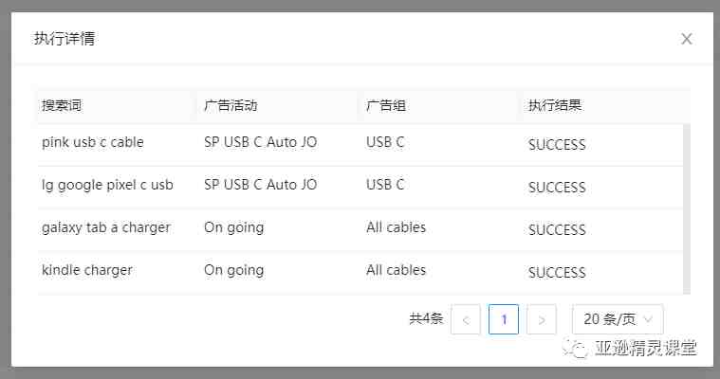This screenshot has height=379, width=720.
Task: Go to previous page arrow
Action: click(466, 319)
